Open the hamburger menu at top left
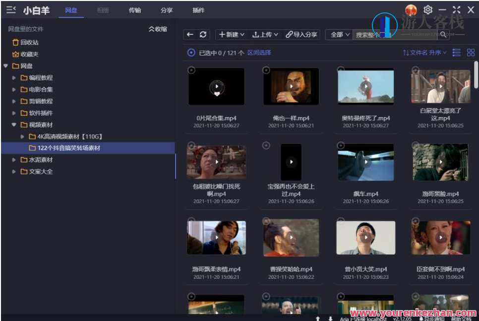 click(11, 9)
